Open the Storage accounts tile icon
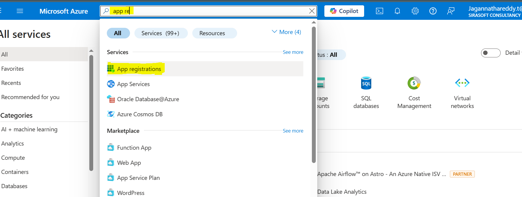This screenshot has width=522, height=197. [321, 83]
